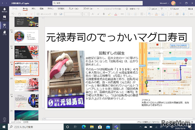The image size is (195, 130).
Task: Open the Microsoft account dropdown
Action: point(164,3)
